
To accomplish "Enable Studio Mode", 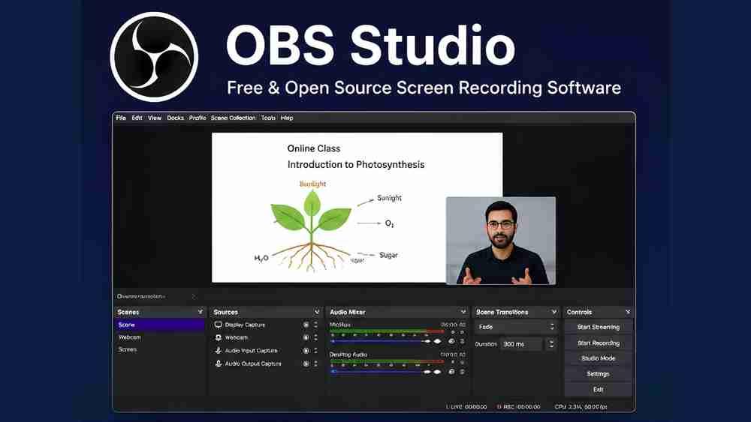I will point(599,358).
